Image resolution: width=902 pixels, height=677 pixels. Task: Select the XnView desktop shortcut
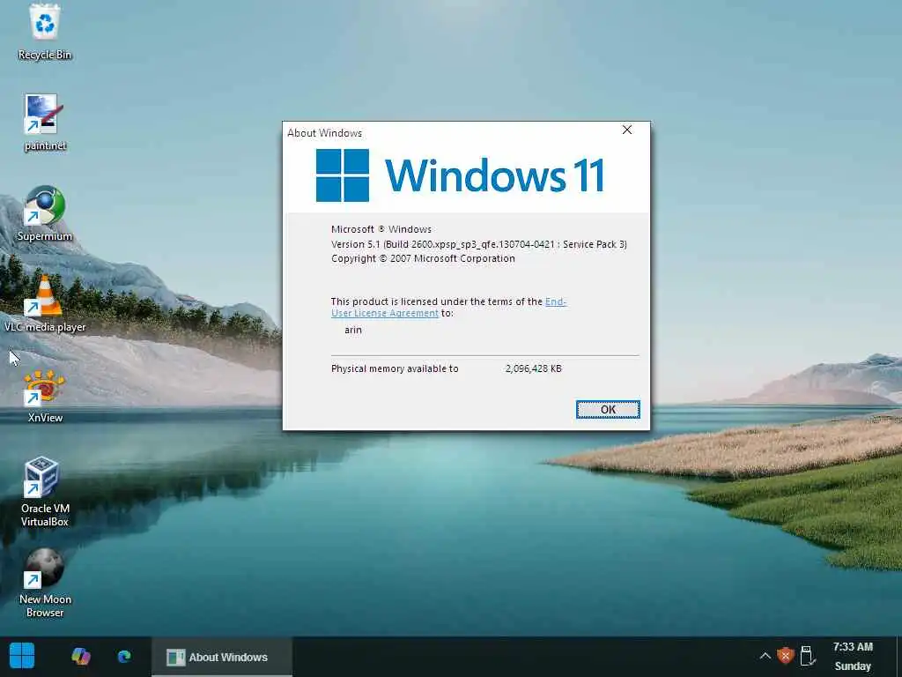point(45,396)
